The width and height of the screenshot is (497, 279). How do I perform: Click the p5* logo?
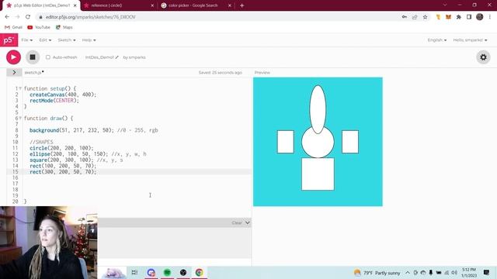point(9,40)
